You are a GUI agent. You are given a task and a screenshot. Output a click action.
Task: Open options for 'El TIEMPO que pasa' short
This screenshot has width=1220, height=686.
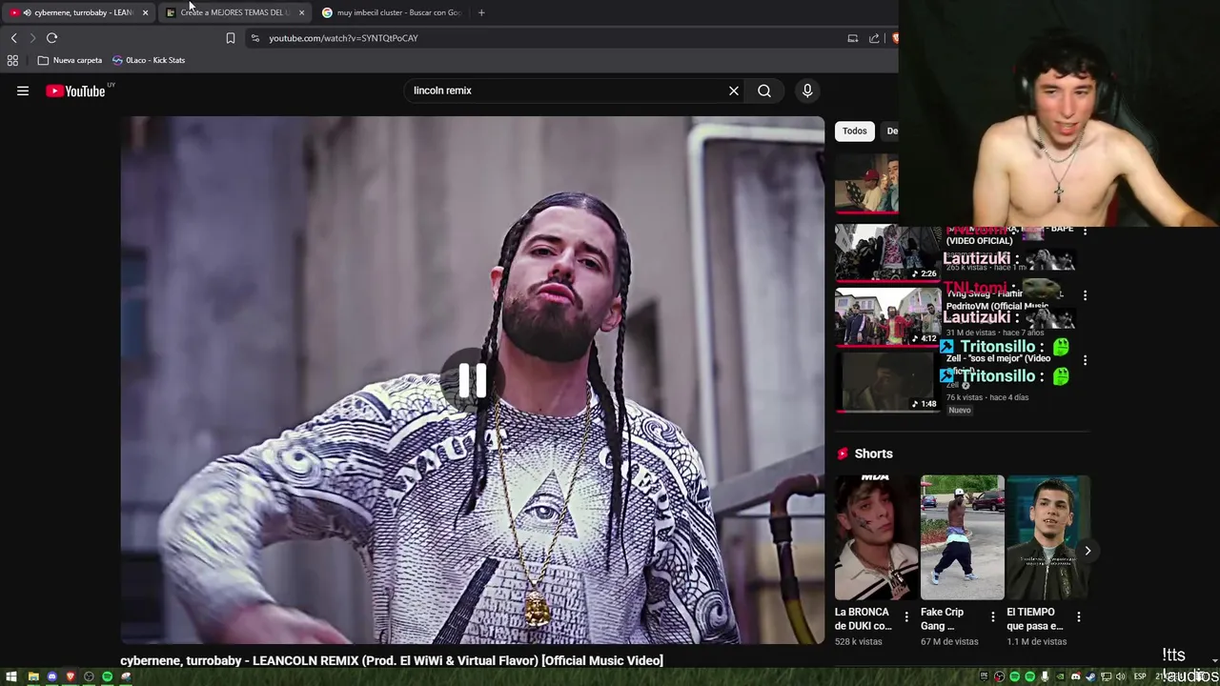[1078, 617]
